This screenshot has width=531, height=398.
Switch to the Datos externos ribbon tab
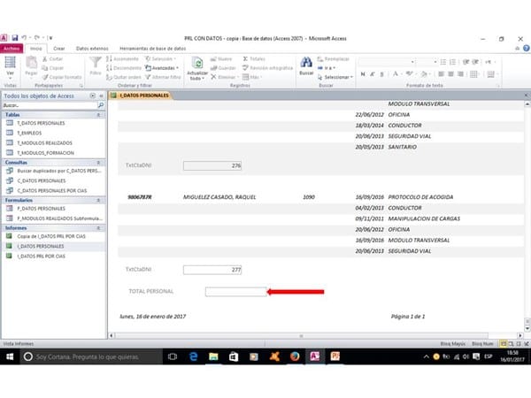[x=92, y=48]
